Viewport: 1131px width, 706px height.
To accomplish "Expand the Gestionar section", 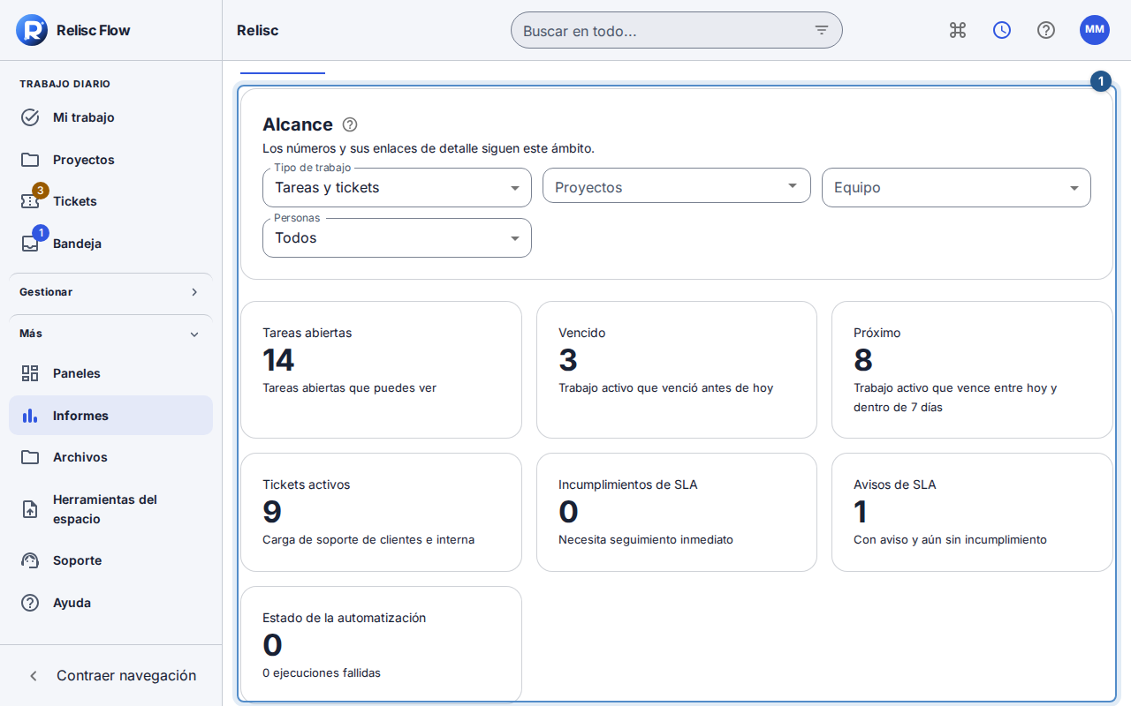I will 110,292.
